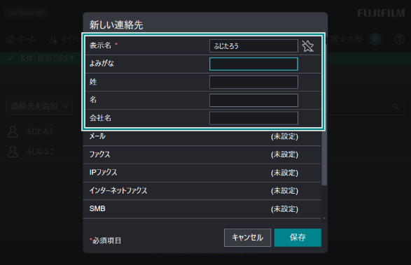Click the My Page person icon
Image resolution: width=411 pixels, height=265 pixels.
pyautogui.click(x=53, y=39)
